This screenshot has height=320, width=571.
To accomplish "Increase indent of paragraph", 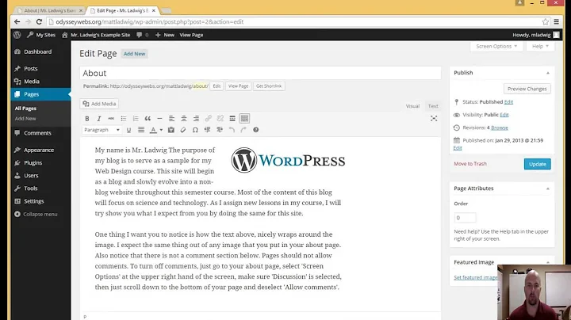I will pos(220,130).
